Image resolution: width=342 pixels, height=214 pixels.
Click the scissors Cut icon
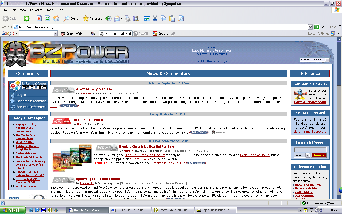[155, 18]
